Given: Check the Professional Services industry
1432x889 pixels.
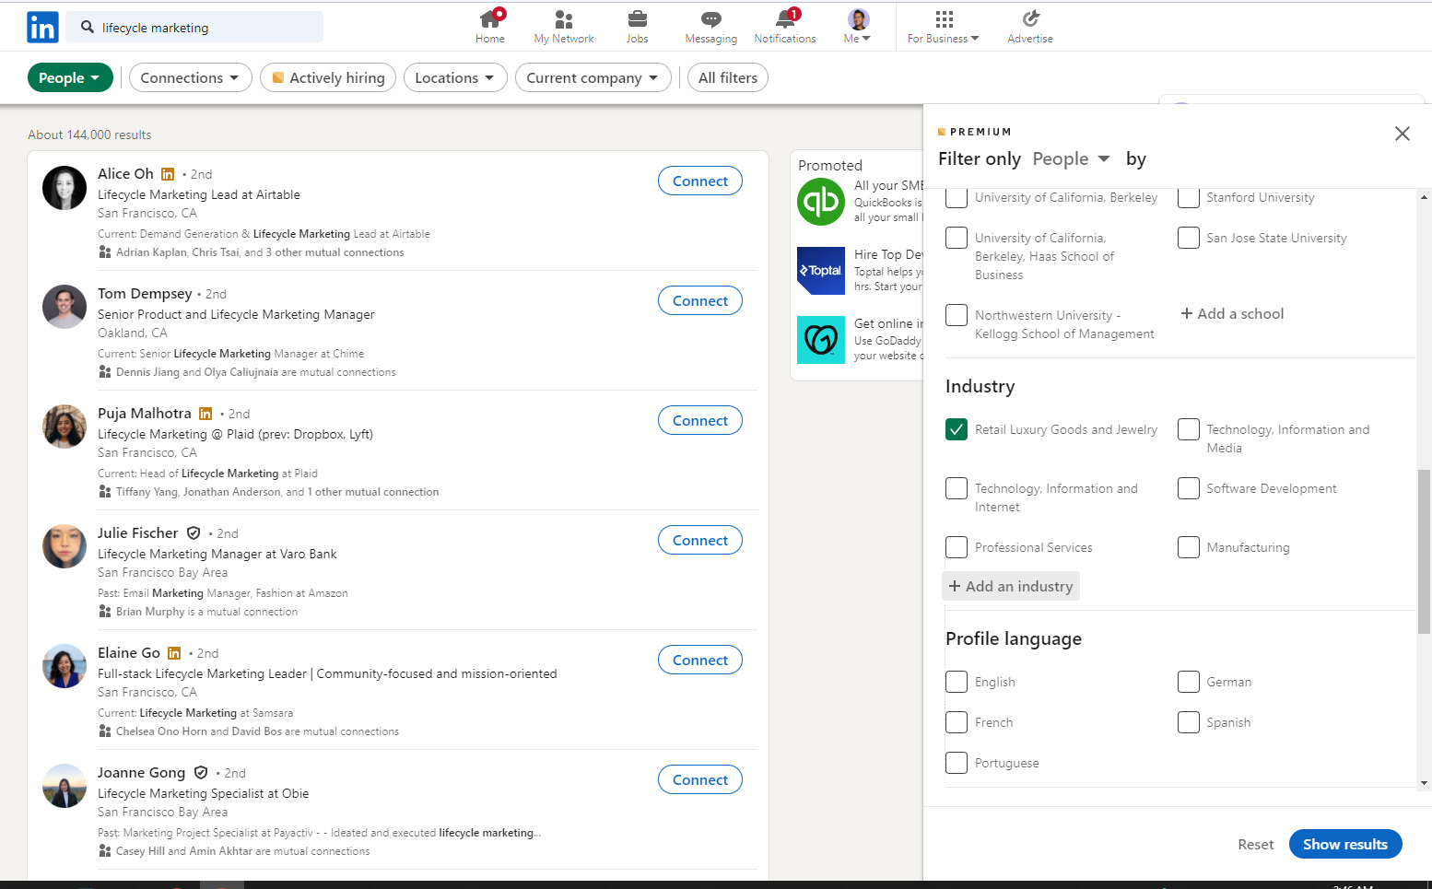Looking at the screenshot, I should 957,547.
